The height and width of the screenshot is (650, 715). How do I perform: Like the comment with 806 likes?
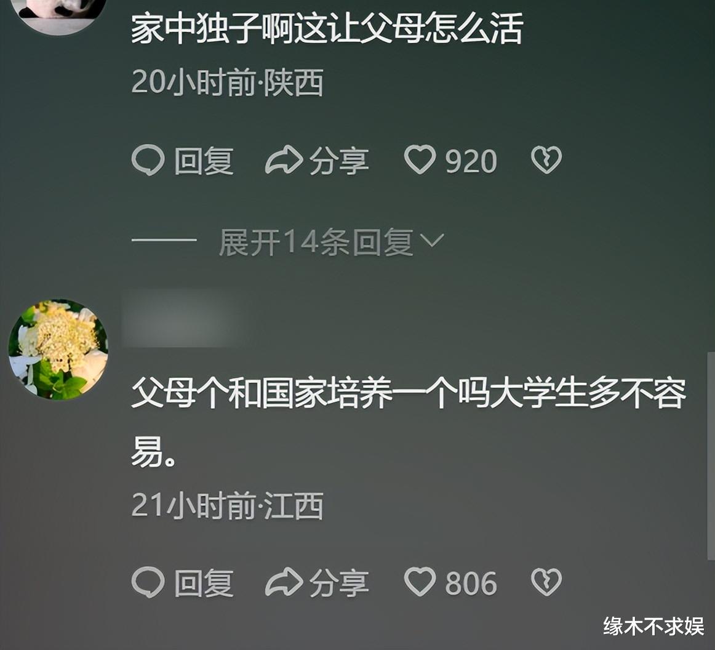420,582
